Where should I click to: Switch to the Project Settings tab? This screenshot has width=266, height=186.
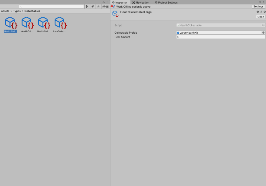(166, 2)
